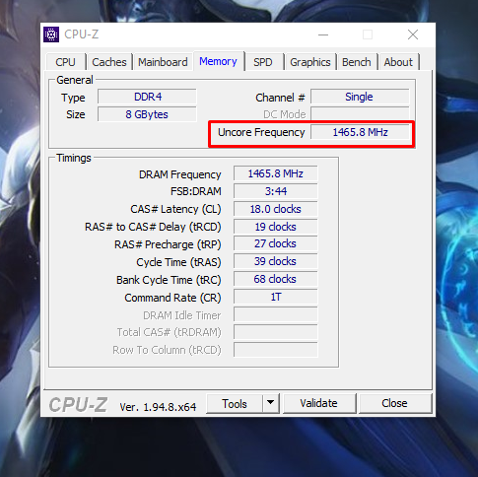Open the About tab
The image size is (478, 477).
[398, 62]
